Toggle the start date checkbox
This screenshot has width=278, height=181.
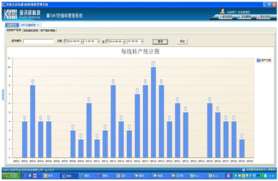tap(66, 41)
